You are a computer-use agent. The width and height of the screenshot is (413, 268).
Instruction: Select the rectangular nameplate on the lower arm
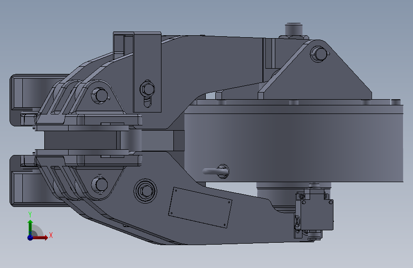pos(200,207)
